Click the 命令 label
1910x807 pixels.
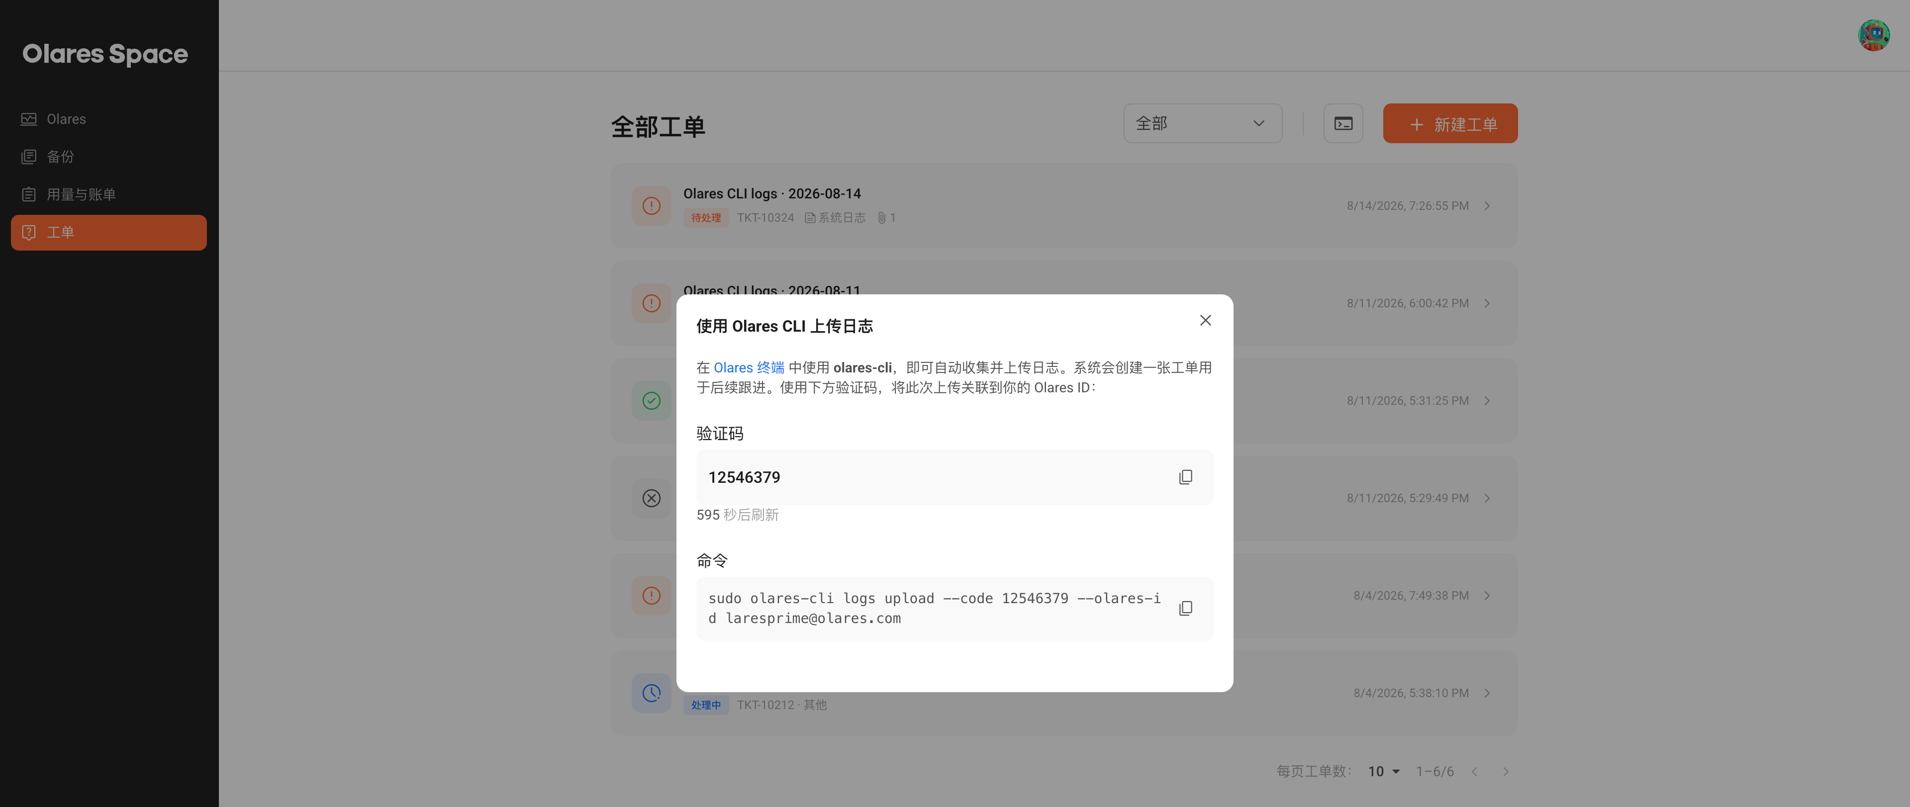[712, 561]
